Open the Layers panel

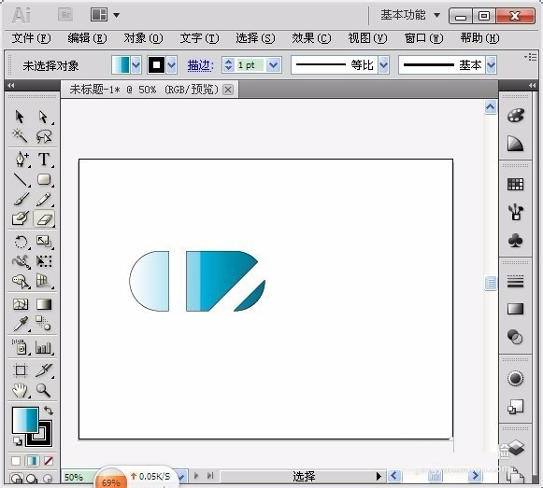point(516,448)
